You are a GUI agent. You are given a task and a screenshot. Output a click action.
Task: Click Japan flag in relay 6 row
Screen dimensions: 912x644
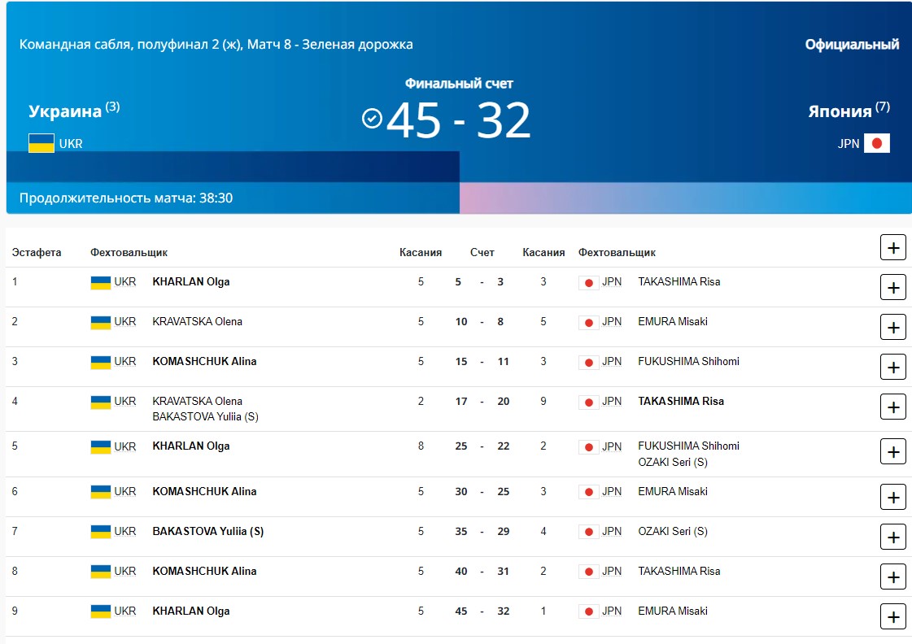tap(589, 492)
